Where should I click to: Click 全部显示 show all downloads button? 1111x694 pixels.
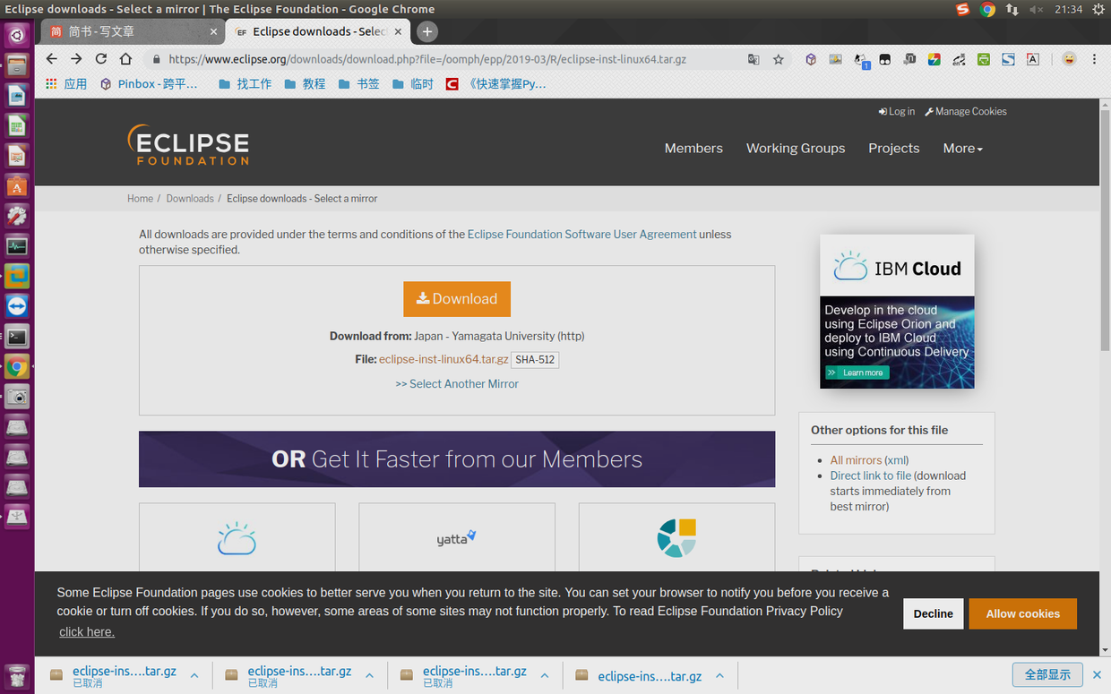[1047, 674]
